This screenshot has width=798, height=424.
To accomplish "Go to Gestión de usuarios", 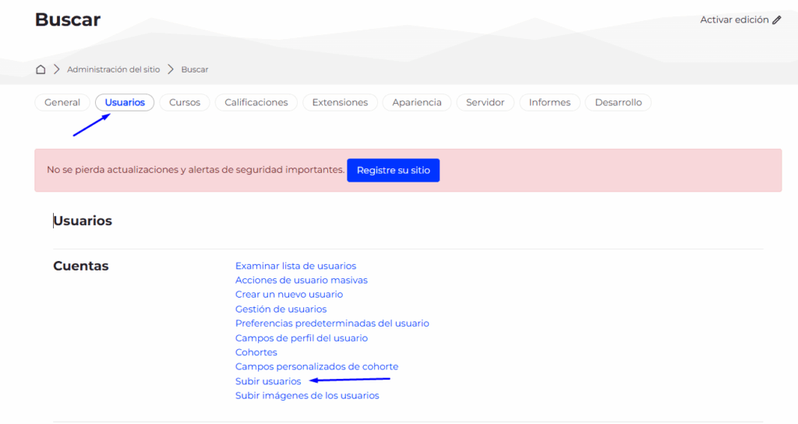I will point(281,309).
